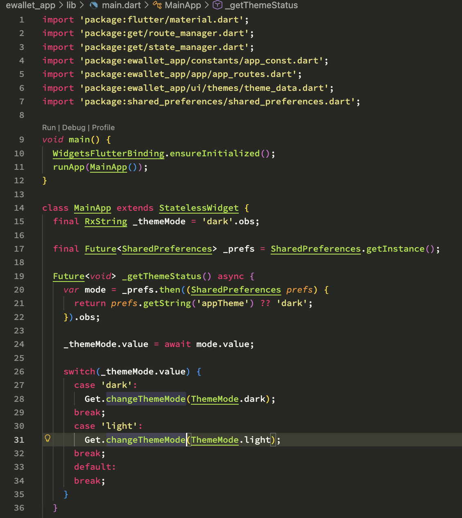Click the underlined WidgetsFlutterBinding on line 10
462x518 pixels.
(108, 153)
